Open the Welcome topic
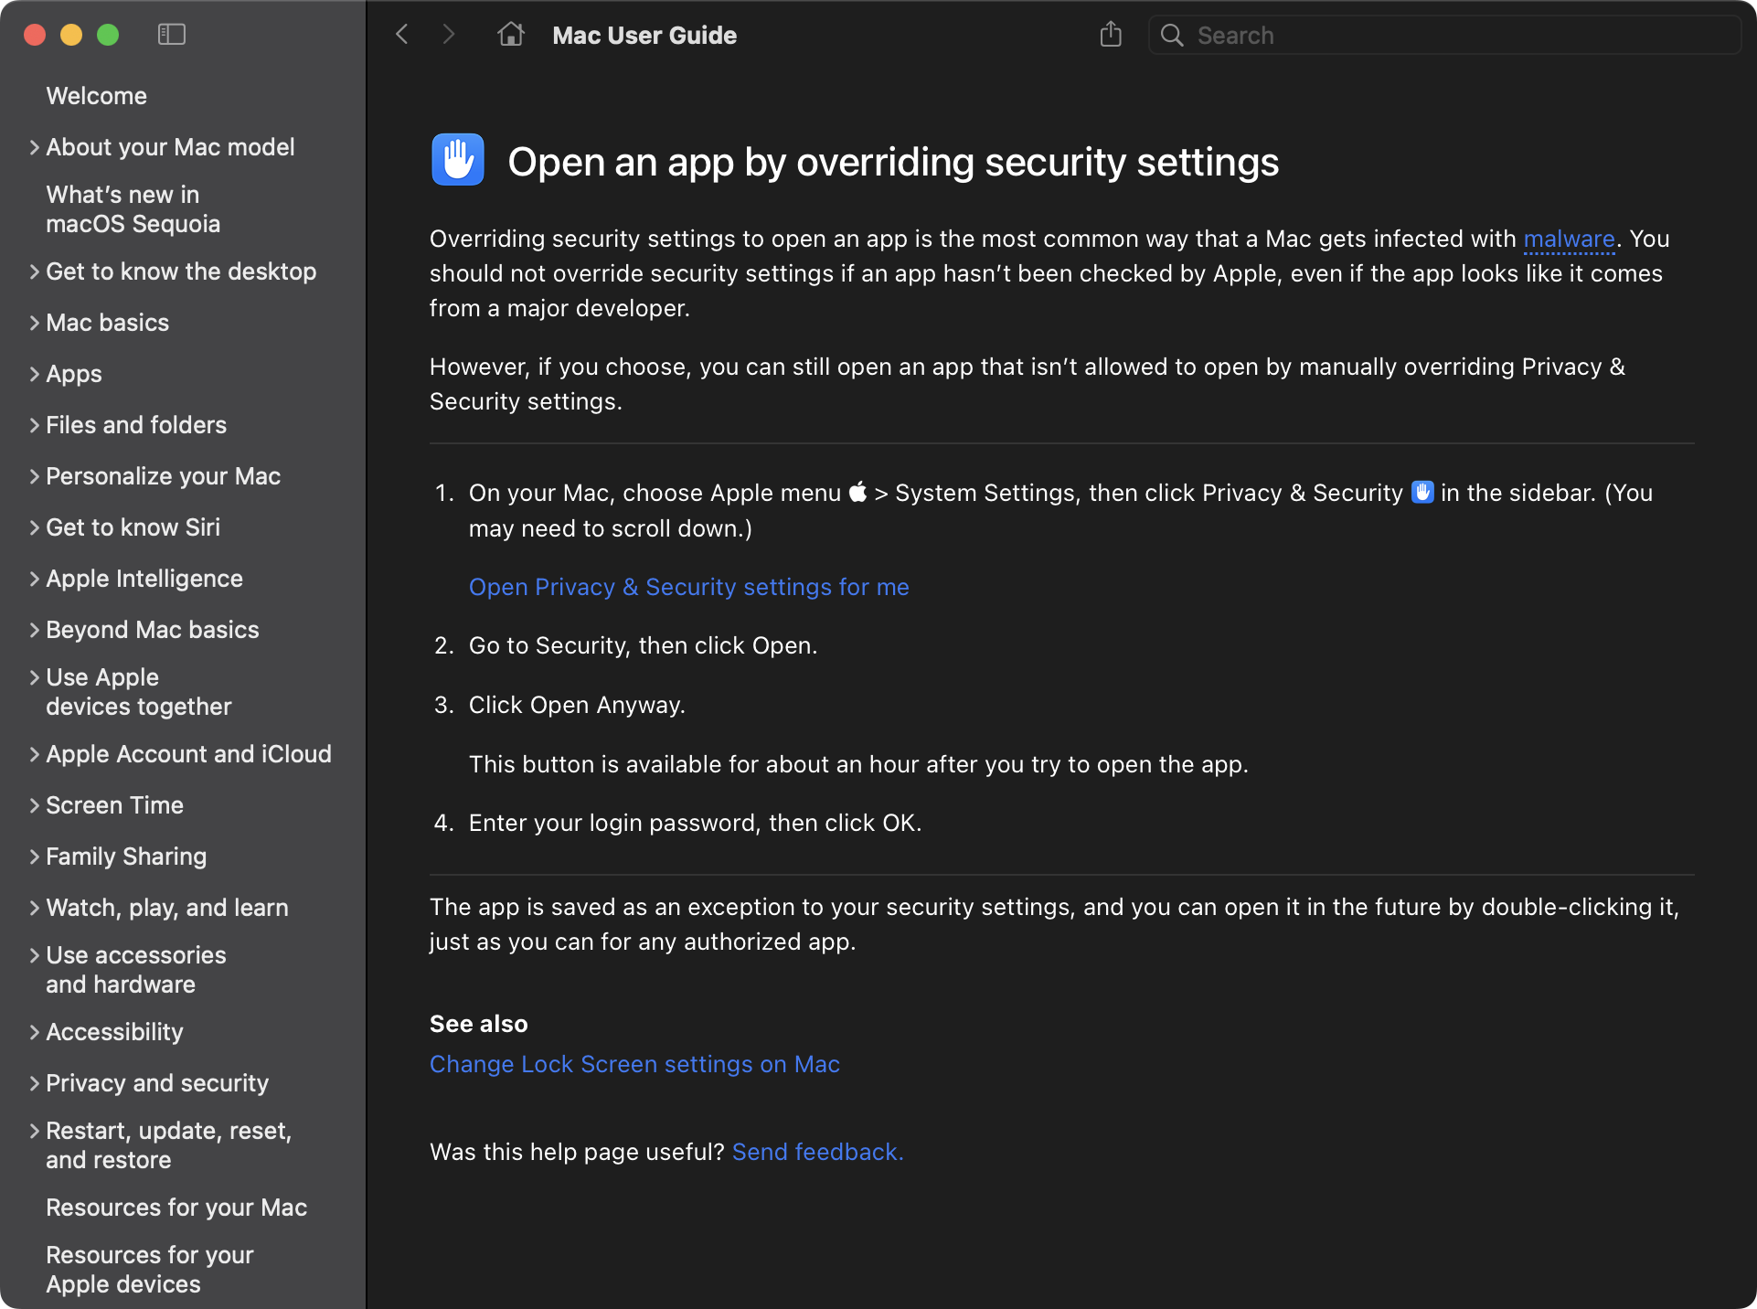The width and height of the screenshot is (1757, 1309). click(x=96, y=96)
